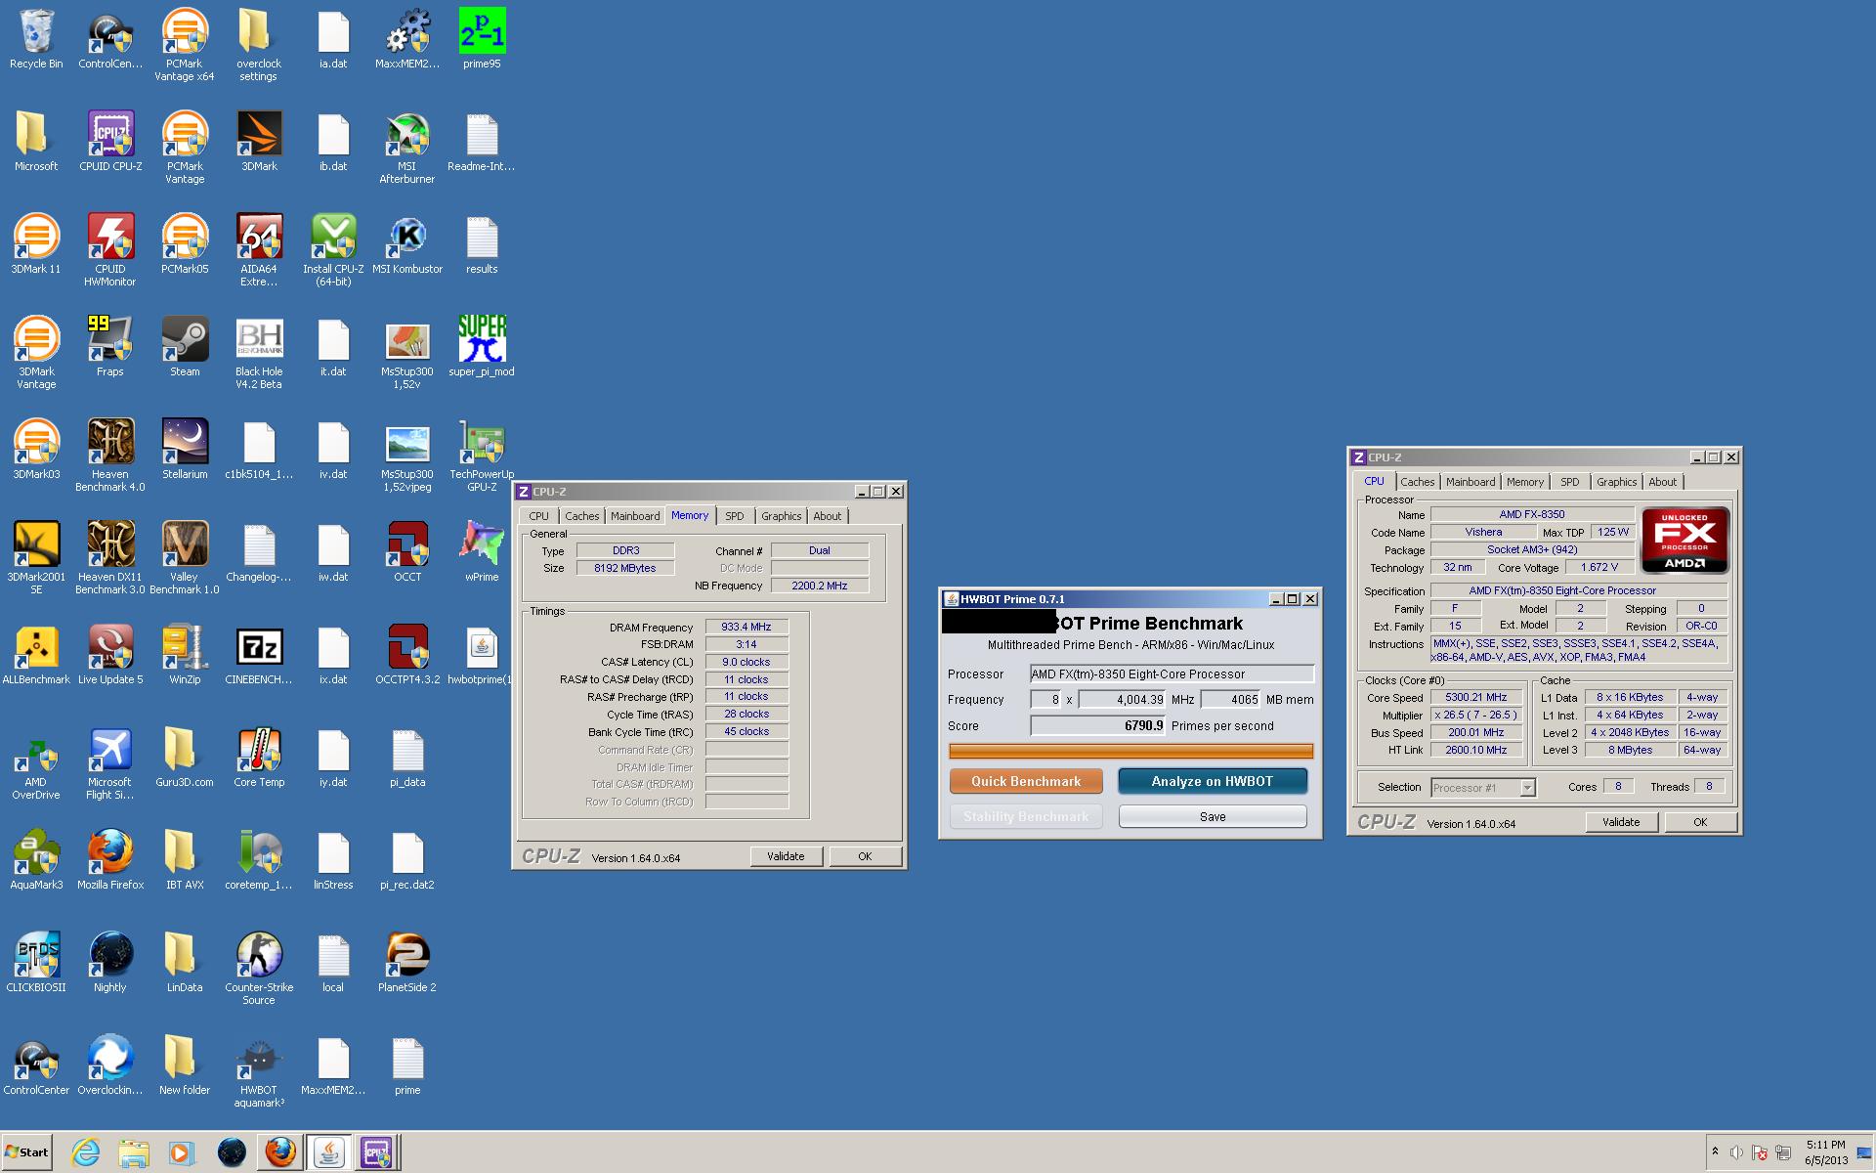Switch to Graphics tab in memory CPU-Z window
Image resolution: width=1876 pixels, height=1173 pixels.
781,516
